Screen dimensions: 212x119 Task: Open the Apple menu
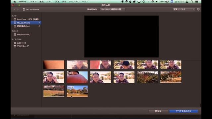click(15, 2)
